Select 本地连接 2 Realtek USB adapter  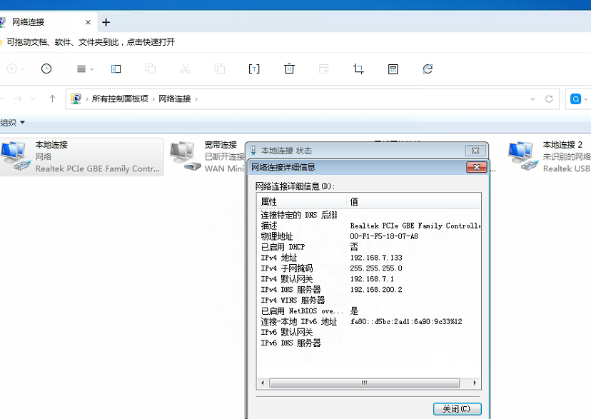[x=549, y=157]
